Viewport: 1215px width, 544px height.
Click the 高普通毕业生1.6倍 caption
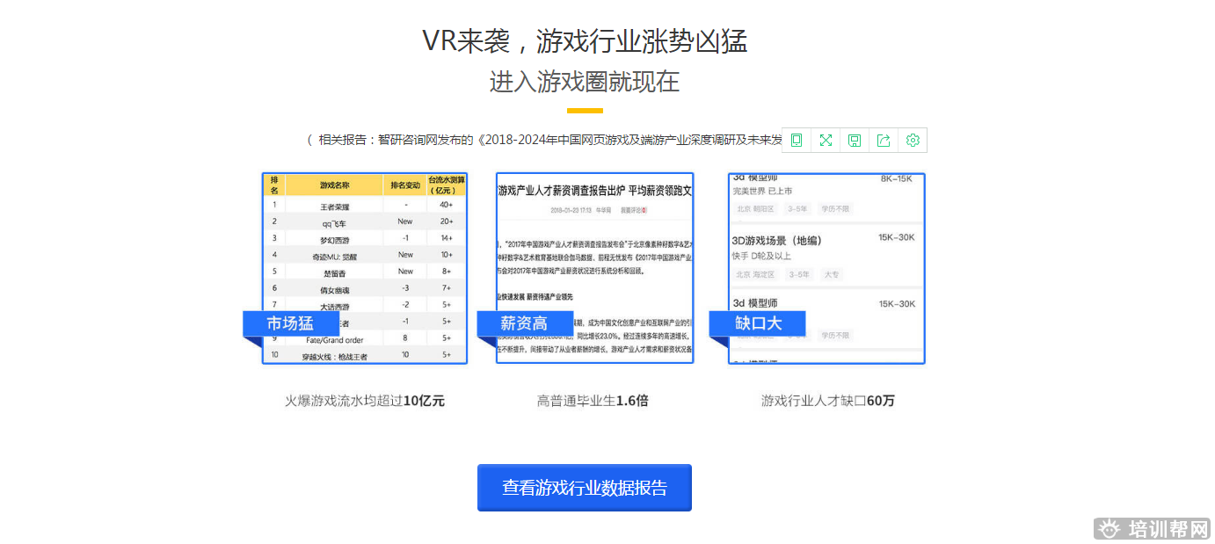[593, 401]
